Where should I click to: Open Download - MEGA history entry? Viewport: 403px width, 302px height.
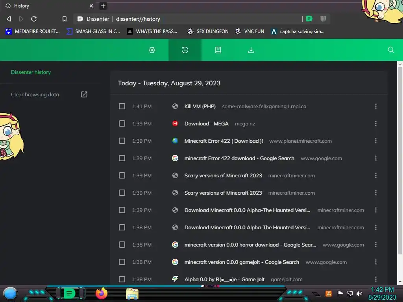click(206, 123)
